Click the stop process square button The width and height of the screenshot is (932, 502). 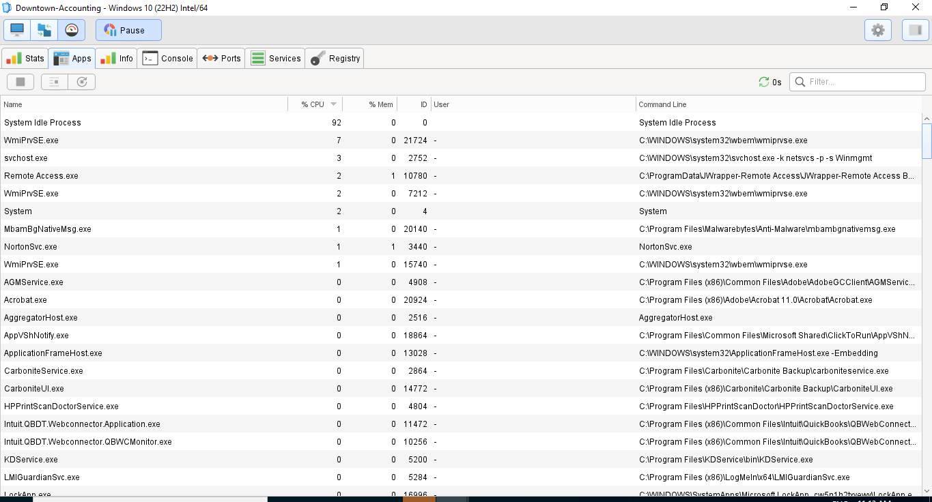coord(20,82)
